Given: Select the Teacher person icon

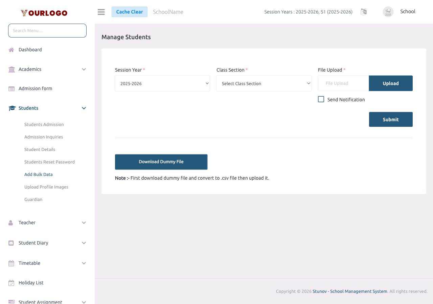Looking at the screenshot, I should [x=11, y=222].
